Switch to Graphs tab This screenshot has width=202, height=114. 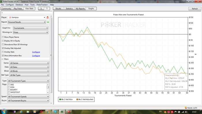(x=91, y=9)
